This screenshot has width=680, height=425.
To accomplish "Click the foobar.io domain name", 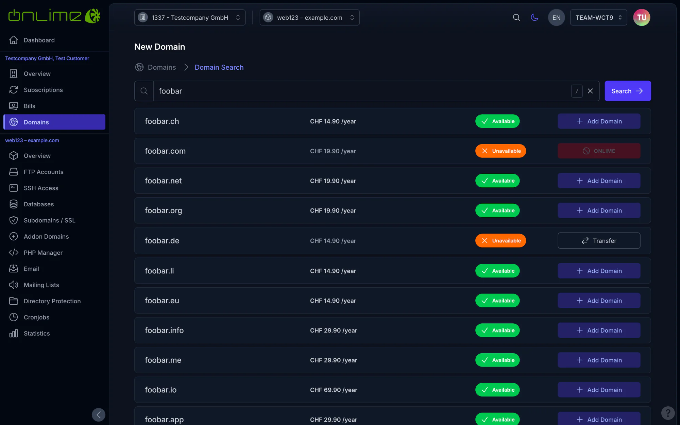I will click(160, 390).
